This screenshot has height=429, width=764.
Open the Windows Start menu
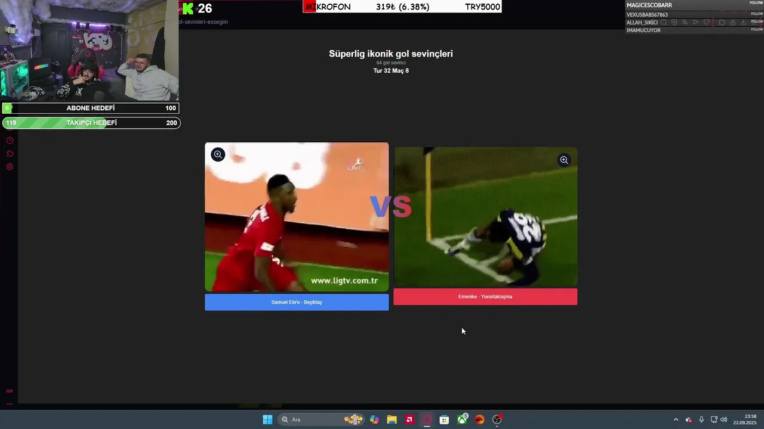(267, 419)
